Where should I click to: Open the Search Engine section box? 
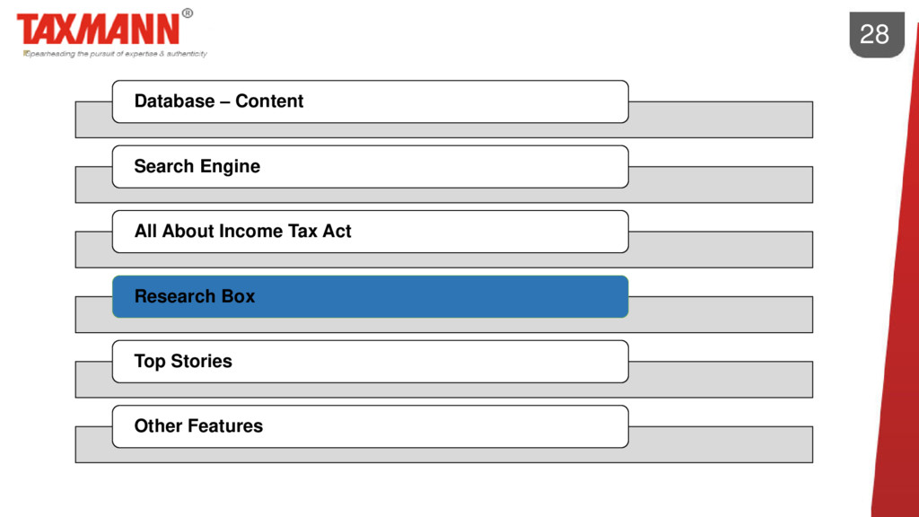[371, 166]
